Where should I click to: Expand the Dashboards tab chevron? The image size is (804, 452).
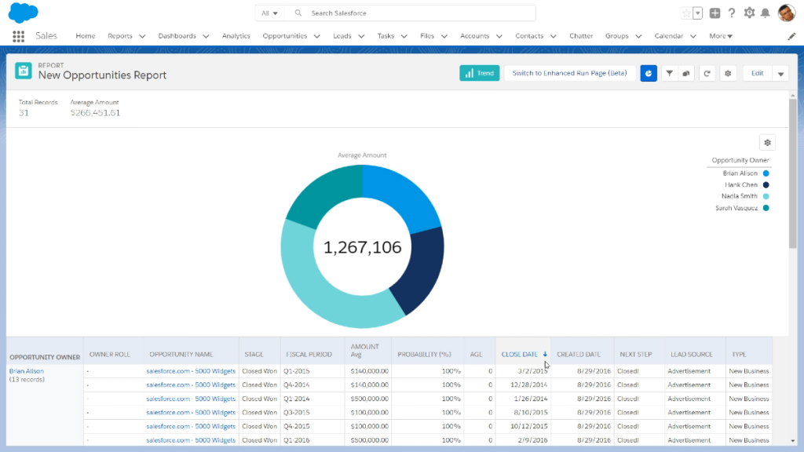point(206,36)
